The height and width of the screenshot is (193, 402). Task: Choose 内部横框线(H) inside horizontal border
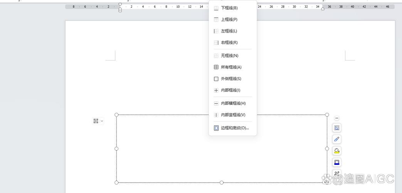(233, 103)
